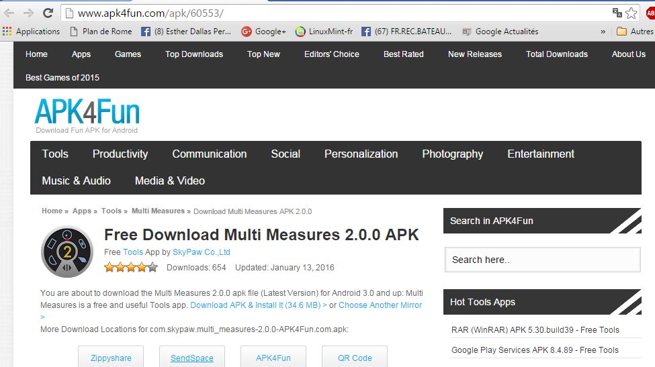Select the Communication category tab
Screen dimensions: 655x367
coord(210,154)
